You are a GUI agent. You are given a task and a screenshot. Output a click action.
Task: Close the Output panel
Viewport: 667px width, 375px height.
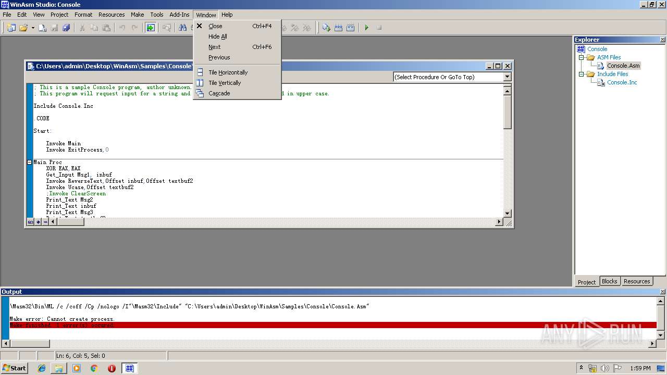[663, 292]
